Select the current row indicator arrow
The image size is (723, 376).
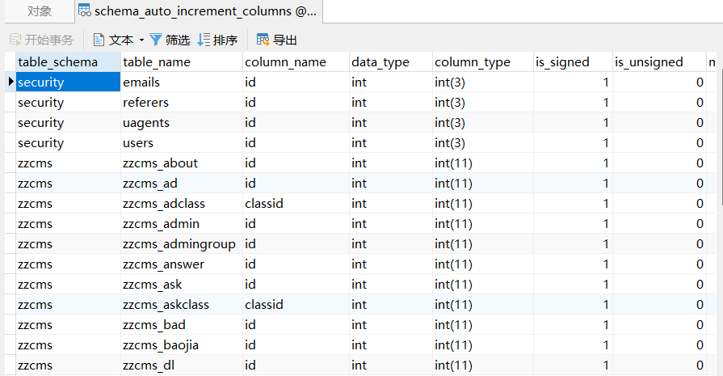(x=11, y=82)
